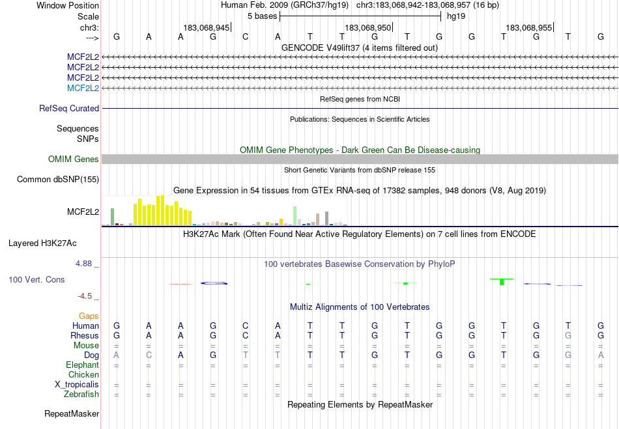Screen dimensions: 619x429
Task: Open the Multiz Alignments of 100 Vertebrates title
Action: [x=360, y=307]
